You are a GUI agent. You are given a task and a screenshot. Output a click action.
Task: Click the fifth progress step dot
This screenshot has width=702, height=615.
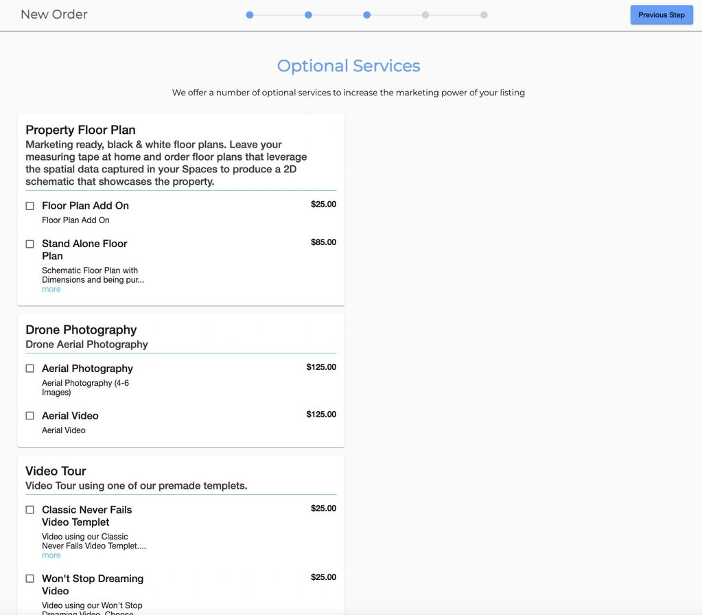click(484, 15)
